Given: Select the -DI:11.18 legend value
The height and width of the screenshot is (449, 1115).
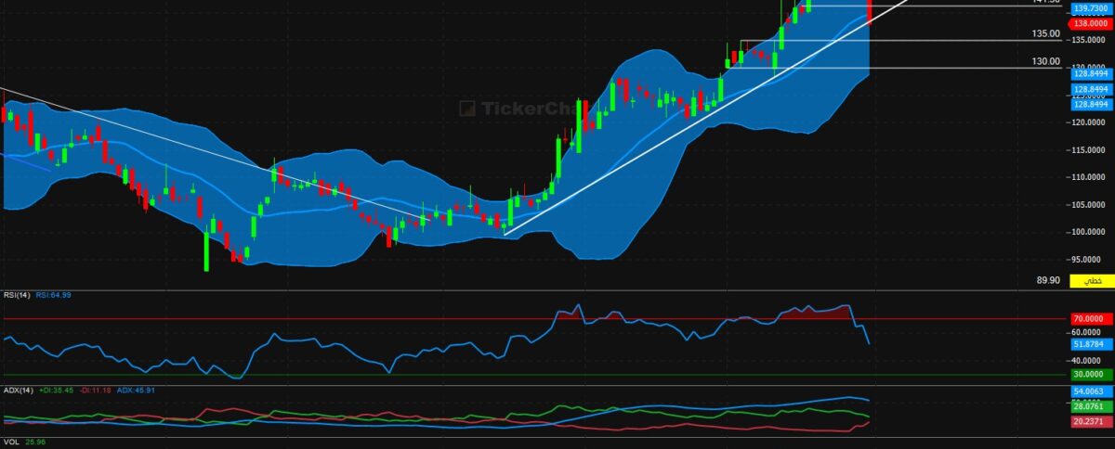Looking at the screenshot, I should (97, 391).
